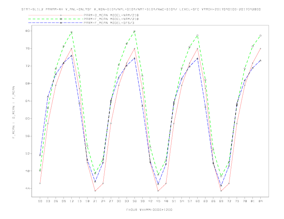Click the blue dashed legend line sample
The image size is (284, 219).
click(56, 23)
